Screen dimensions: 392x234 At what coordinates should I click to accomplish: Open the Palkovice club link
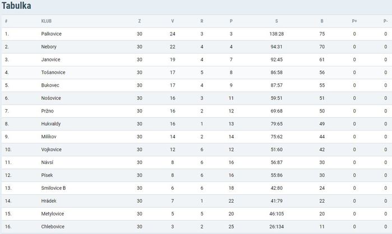coord(51,34)
